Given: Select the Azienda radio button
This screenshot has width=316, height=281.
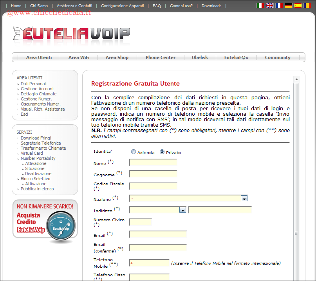Looking at the screenshot, I should point(134,152).
